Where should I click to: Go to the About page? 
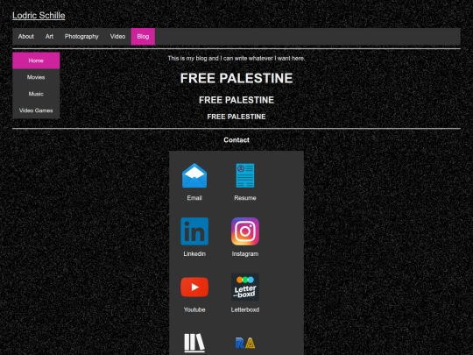click(26, 37)
